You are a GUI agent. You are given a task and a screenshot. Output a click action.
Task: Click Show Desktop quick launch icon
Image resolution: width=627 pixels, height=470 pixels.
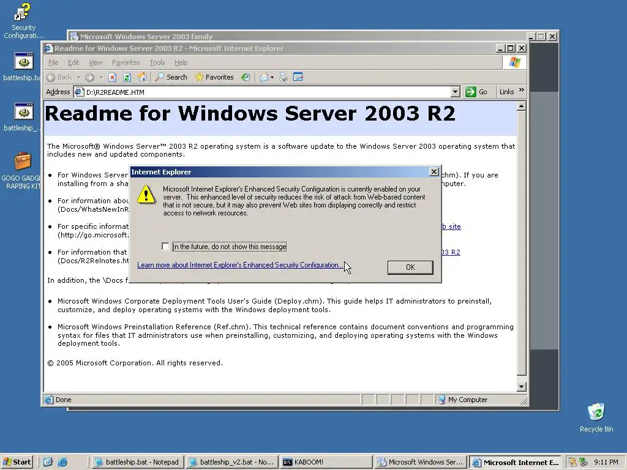pos(48,462)
